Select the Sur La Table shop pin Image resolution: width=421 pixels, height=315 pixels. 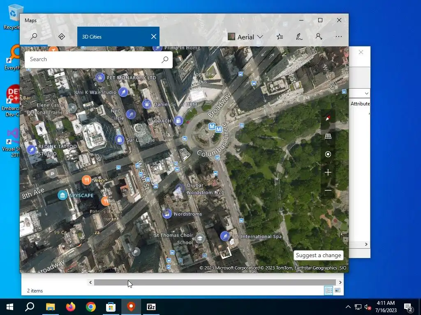tap(120, 139)
